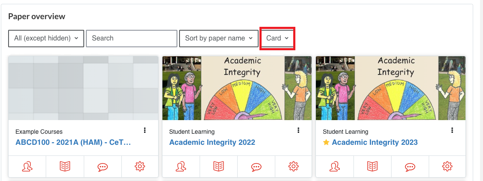Screen dimensions: 483x181
Task: Open settings gear on Academic Integrity 2023
Action: tap(447, 167)
